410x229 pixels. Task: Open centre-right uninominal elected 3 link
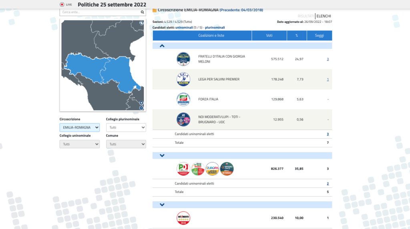coord(328,134)
